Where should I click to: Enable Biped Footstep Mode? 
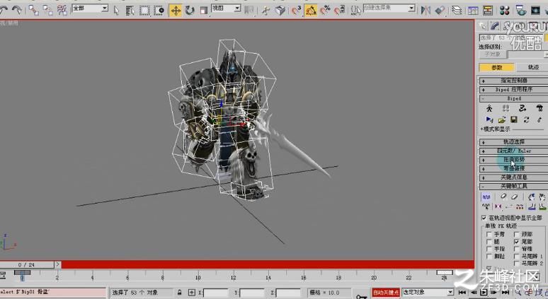click(x=506, y=109)
